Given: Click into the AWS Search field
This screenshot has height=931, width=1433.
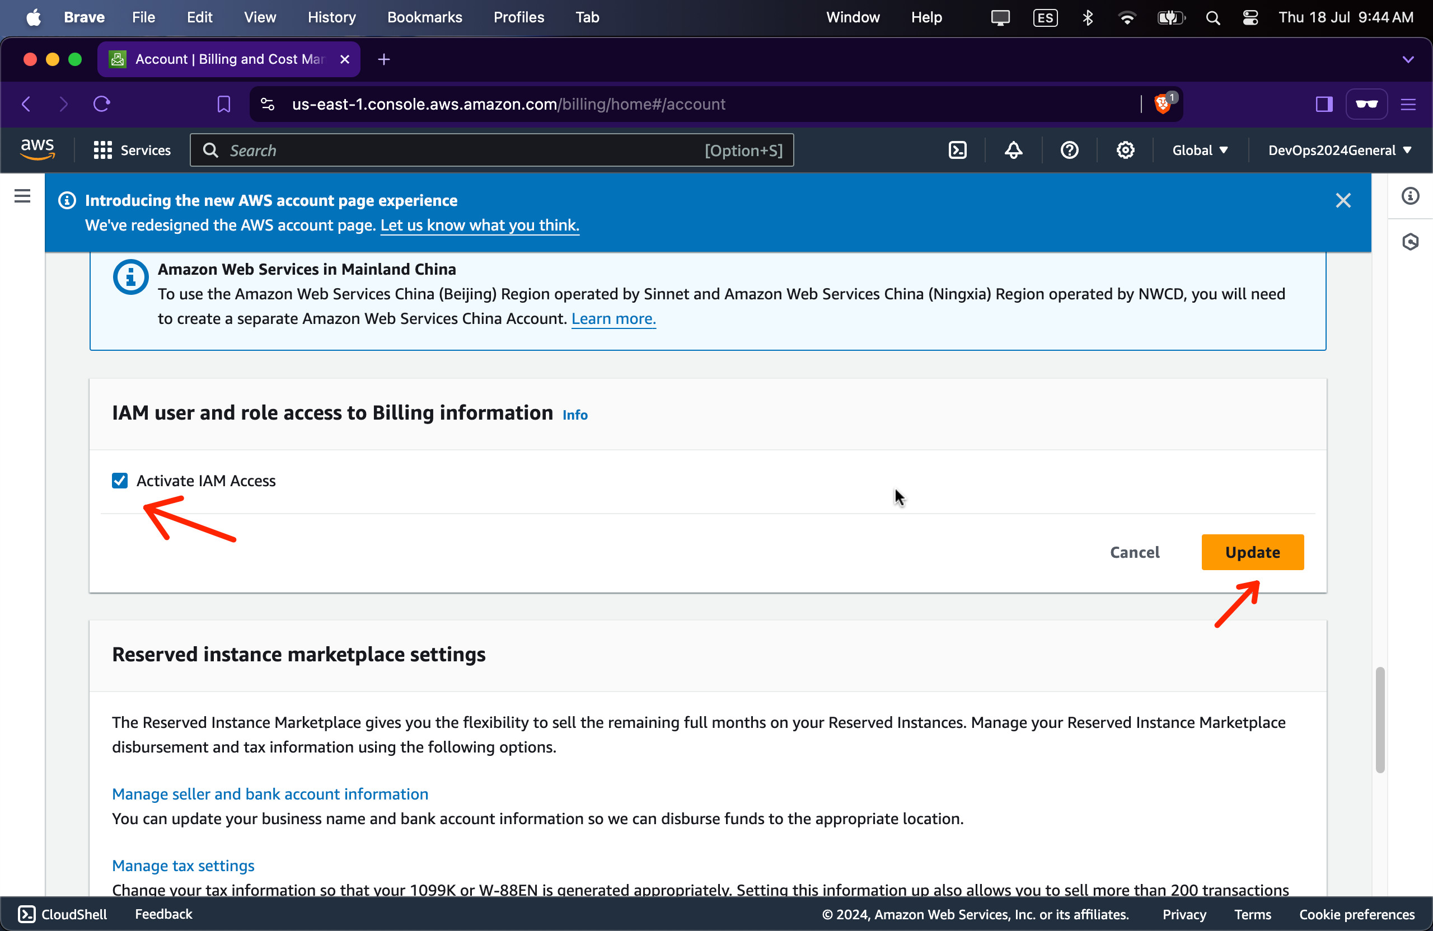Looking at the screenshot, I should (x=457, y=151).
